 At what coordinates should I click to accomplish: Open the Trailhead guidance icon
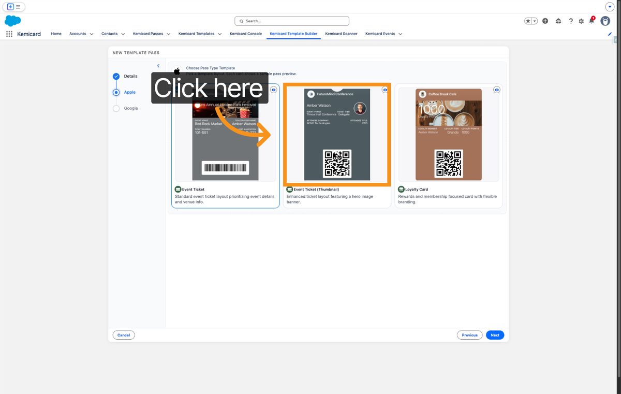[x=558, y=21]
